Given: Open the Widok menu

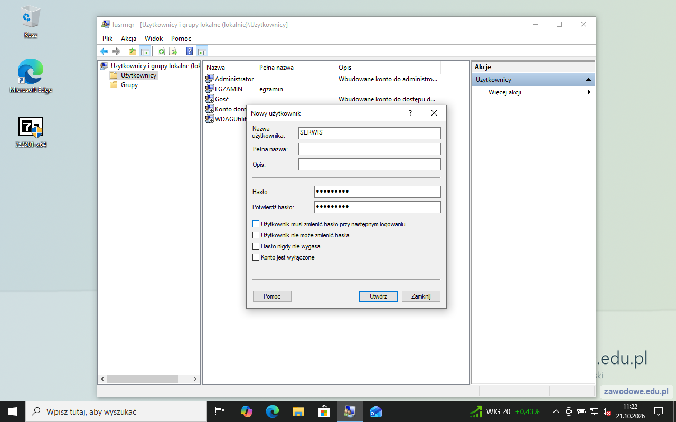Looking at the screenshot, I should click(154, 39).
